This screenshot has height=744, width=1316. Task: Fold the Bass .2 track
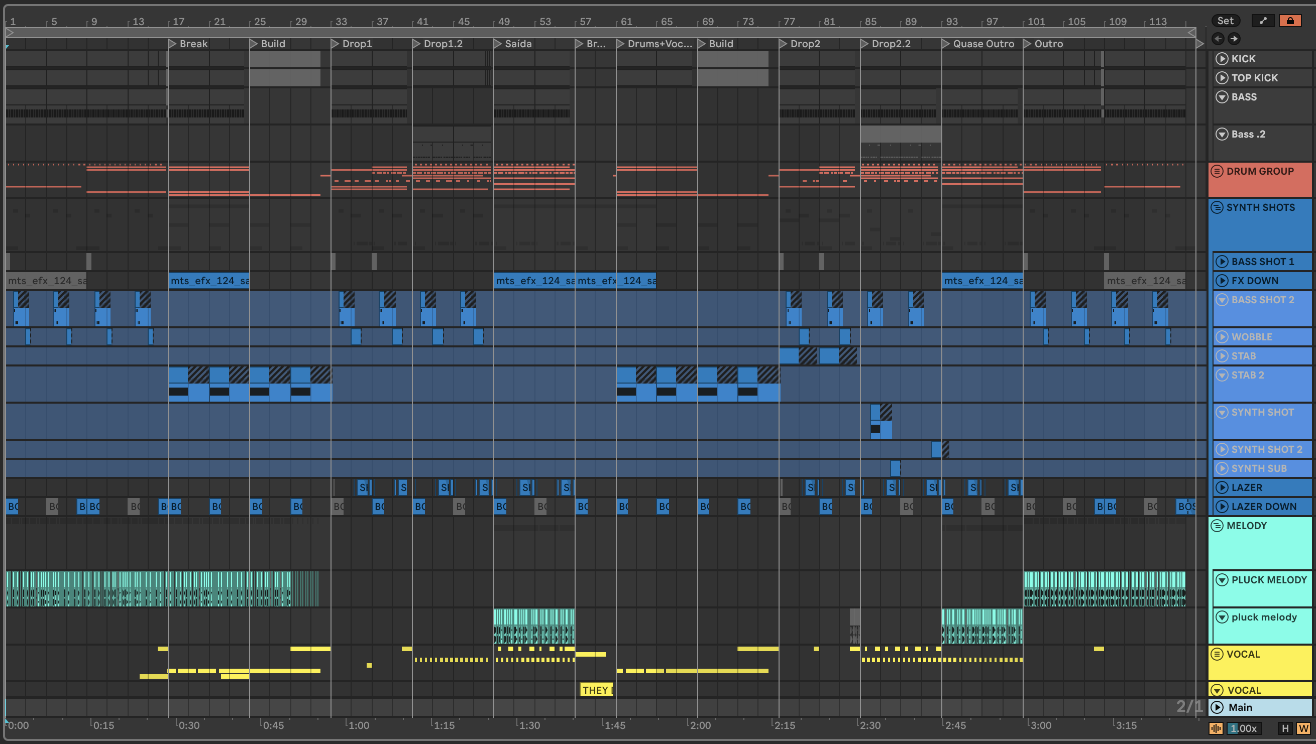tap(1222, 135)
